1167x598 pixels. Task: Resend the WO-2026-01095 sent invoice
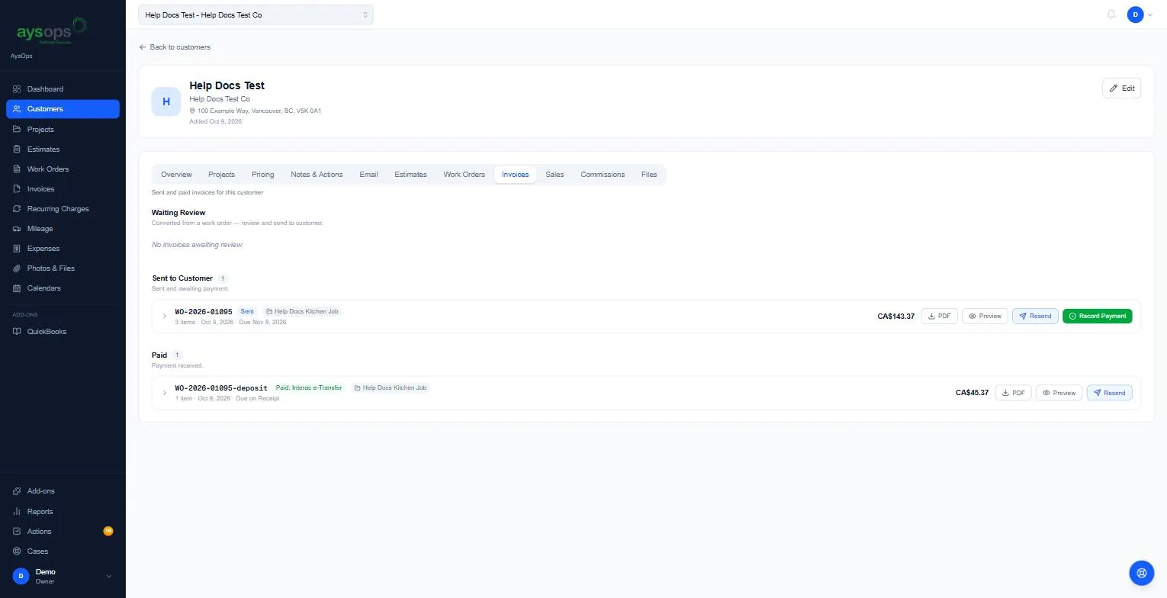[x=1035, y=316]
